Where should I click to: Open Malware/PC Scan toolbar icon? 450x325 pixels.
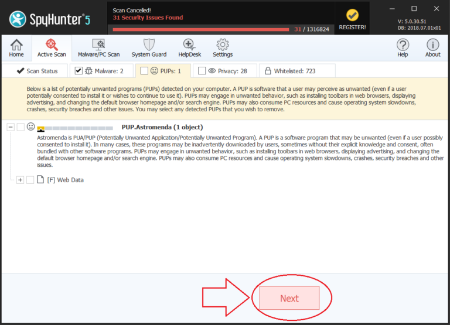(x=98, y=48)
